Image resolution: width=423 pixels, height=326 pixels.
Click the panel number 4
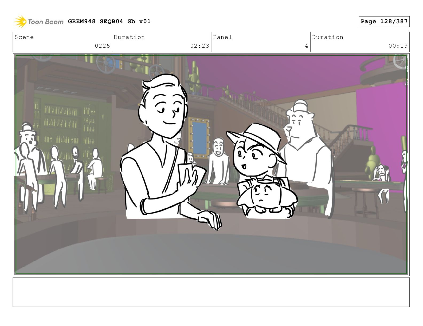pyautogui.click(x=307, y=46)
